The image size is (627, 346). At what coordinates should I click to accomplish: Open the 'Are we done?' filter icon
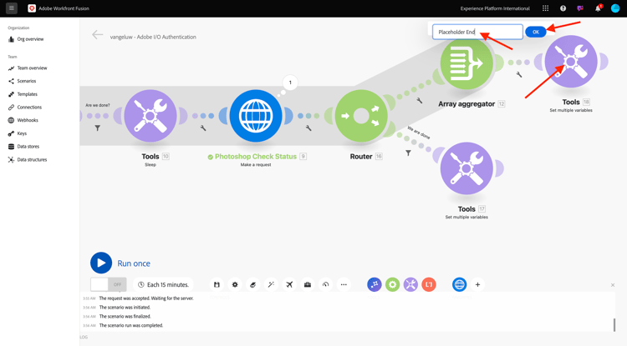click(x=98, y=128)
